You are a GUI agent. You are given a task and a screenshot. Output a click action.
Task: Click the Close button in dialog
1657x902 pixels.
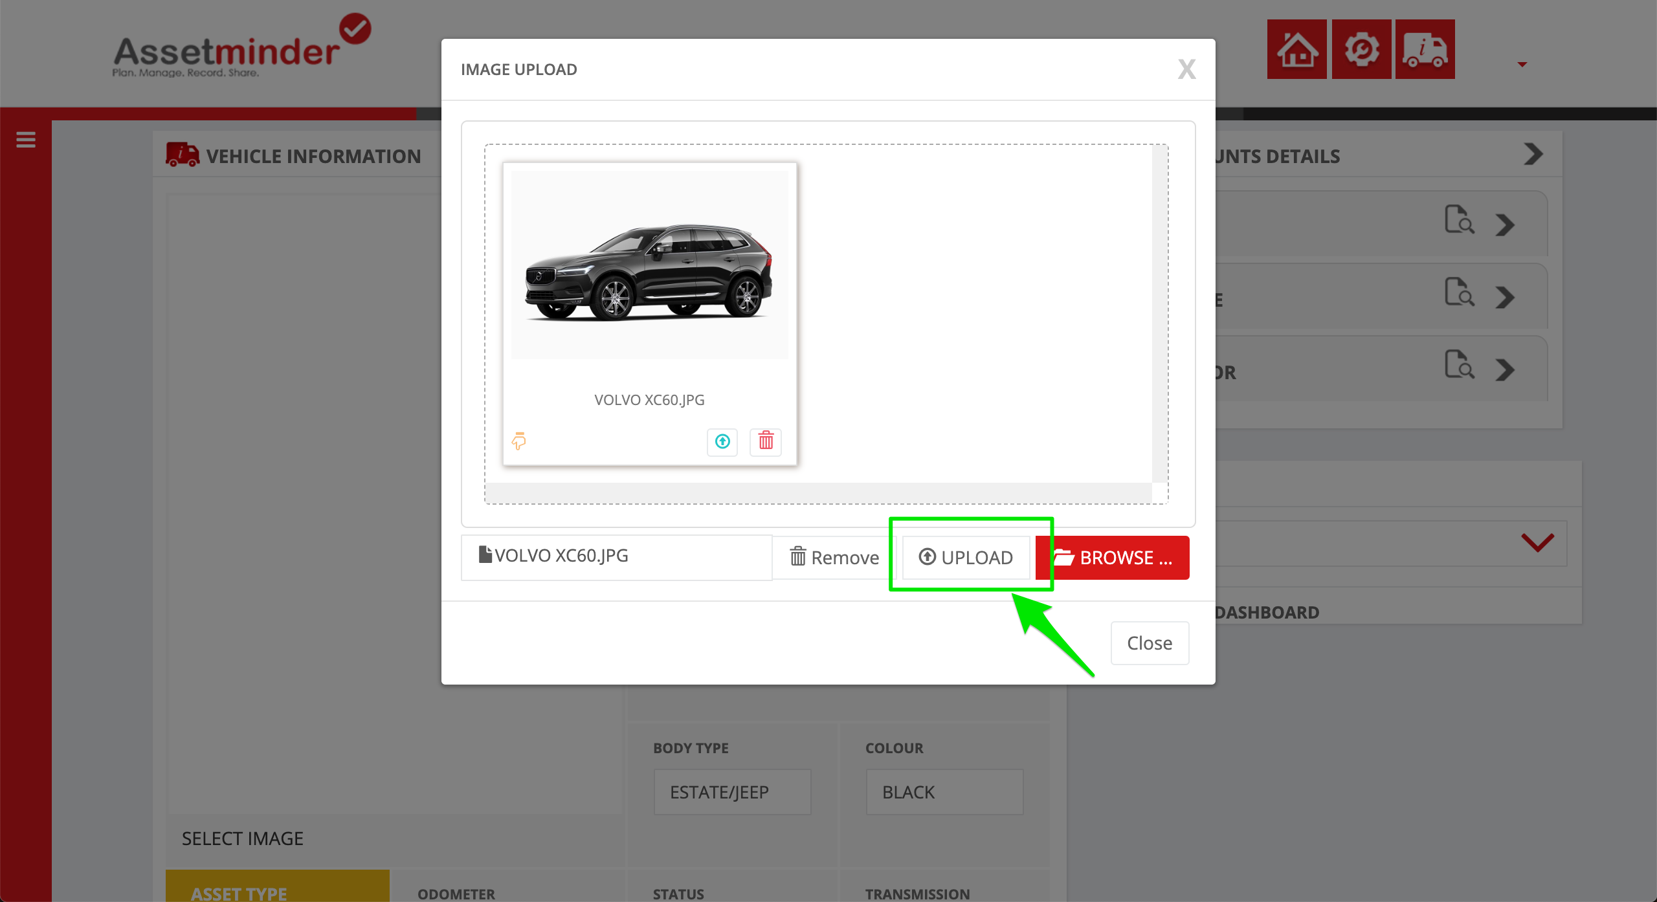click(x=1150, y=643)
